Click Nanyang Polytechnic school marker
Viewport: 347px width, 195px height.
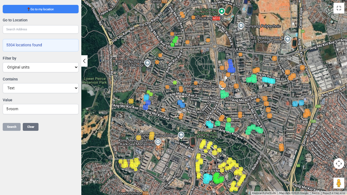point(241,26)
